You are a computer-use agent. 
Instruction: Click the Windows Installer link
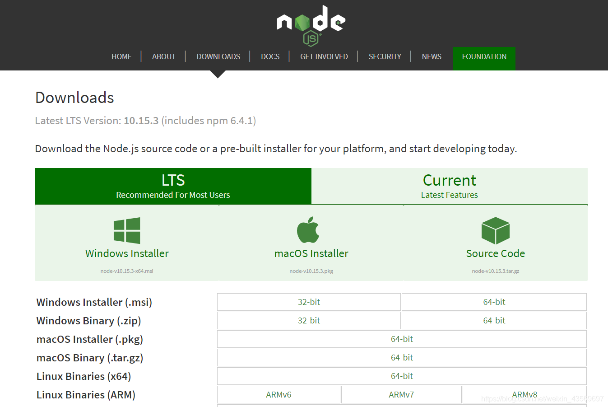tap(127, 253)
